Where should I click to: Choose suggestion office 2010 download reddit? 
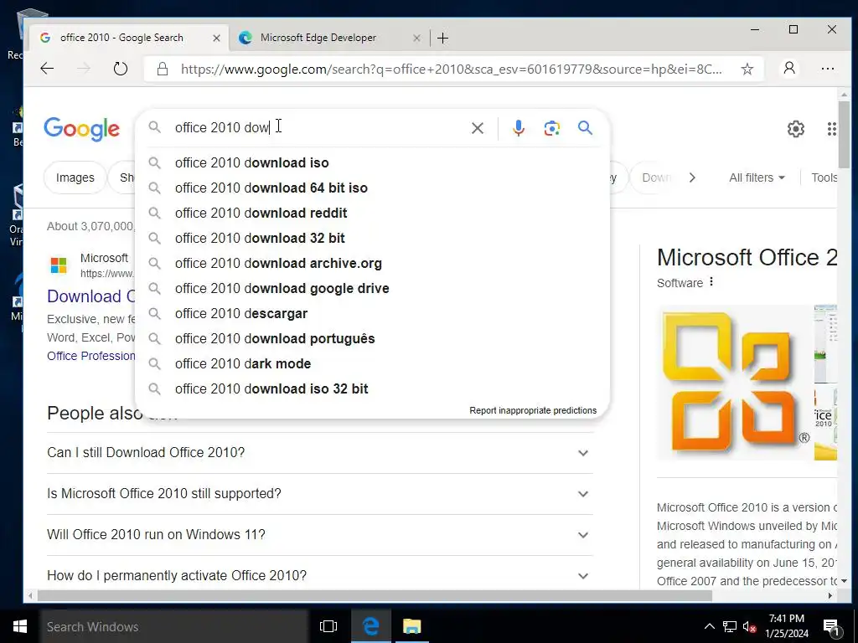coord(372,213)
